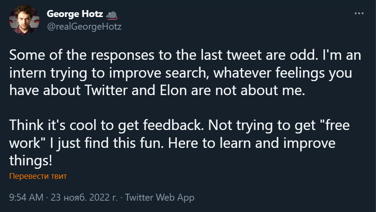The width and height of the screenshot is (376, 212).
Task: Click the 23 нояб. 2022 г. date
Action: [x=84, y=197]
